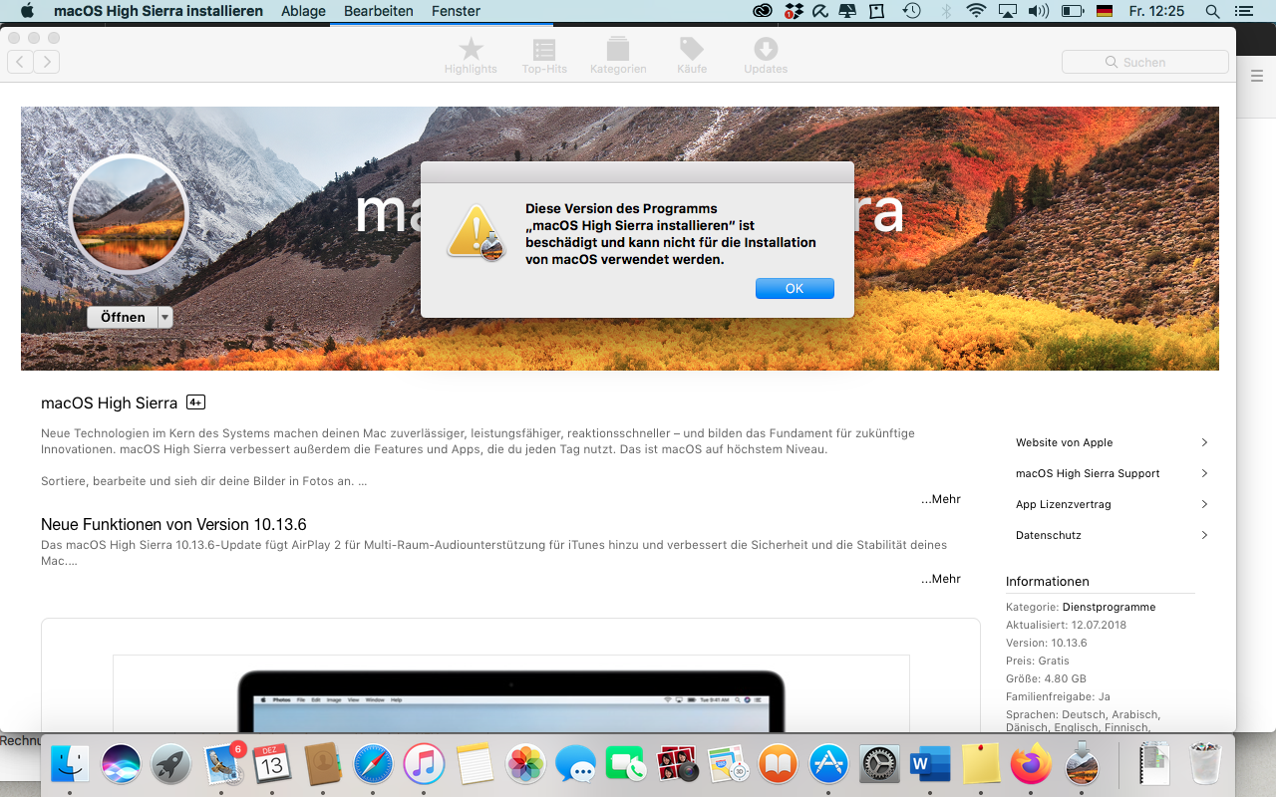Open Contacts from the Dock
This screenshot has width=1276, height=797.
point(323,764)
